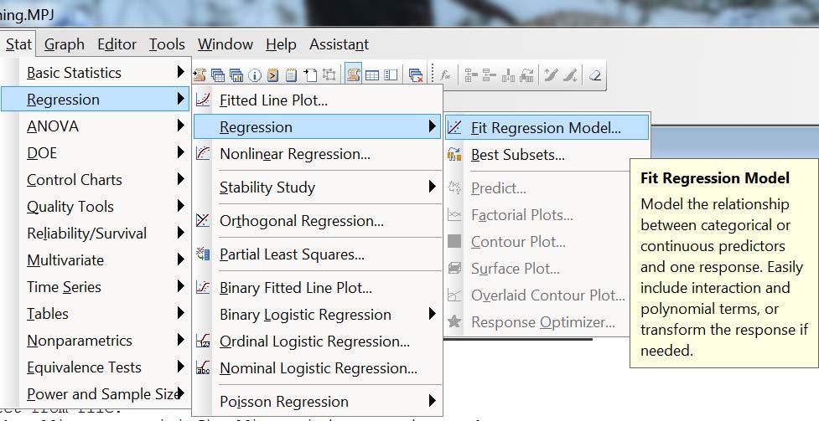Click the greyed Overlaid Contour Plot... item
Viewport: 819px width, 421px height.
click(x=538, y=295)
